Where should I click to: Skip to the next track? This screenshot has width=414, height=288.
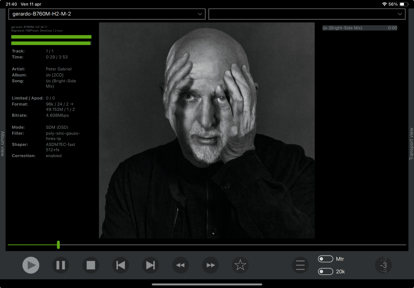[150, 265]
